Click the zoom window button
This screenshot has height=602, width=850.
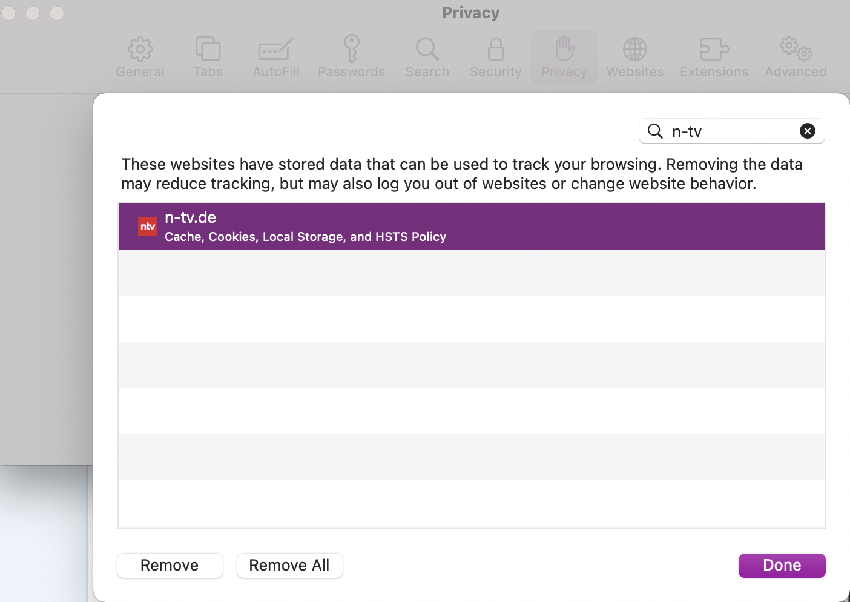click(x=57, y=13)
